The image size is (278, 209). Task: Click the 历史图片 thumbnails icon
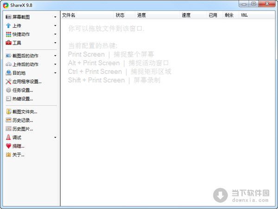click(x=8, y=129)
